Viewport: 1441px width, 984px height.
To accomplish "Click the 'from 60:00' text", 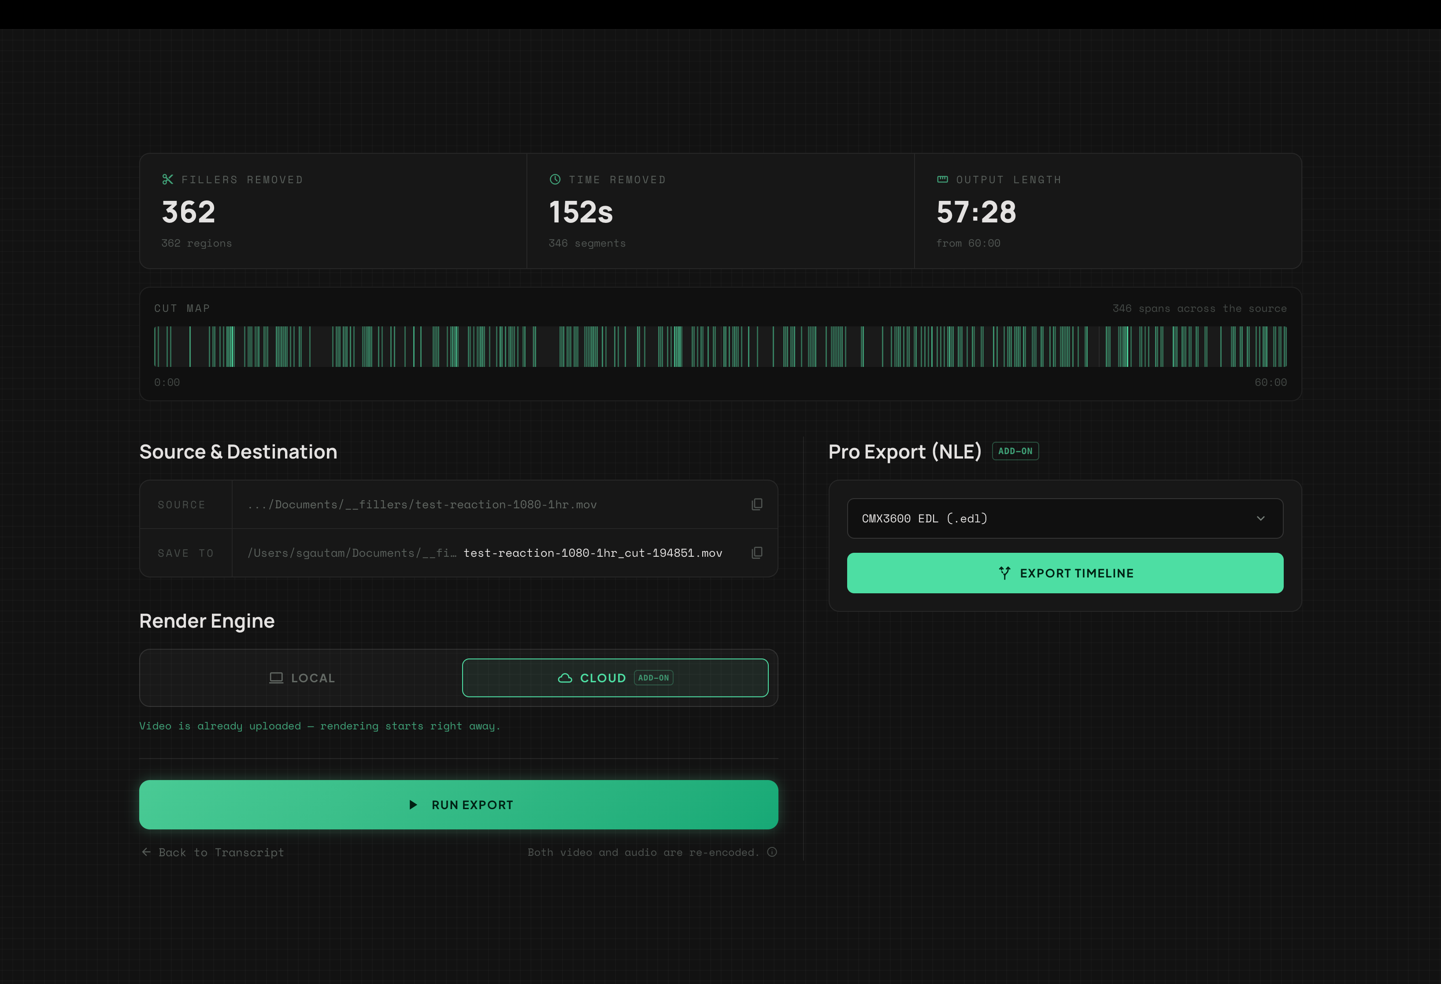I will [x=968, y=243].
